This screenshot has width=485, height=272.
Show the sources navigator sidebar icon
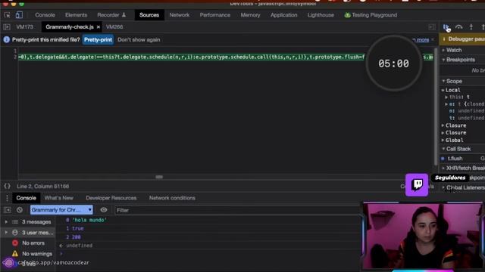point(7,27)
